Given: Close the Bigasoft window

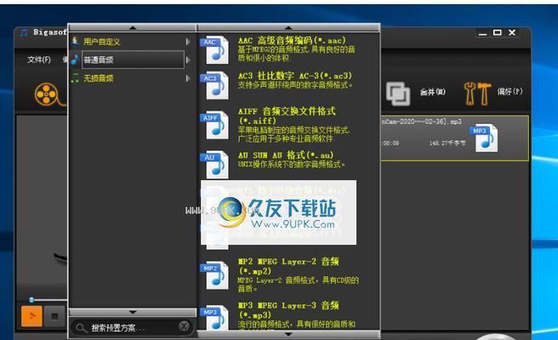Looking at the screenshot, I should pyautogui.click(x=512, y=32).
